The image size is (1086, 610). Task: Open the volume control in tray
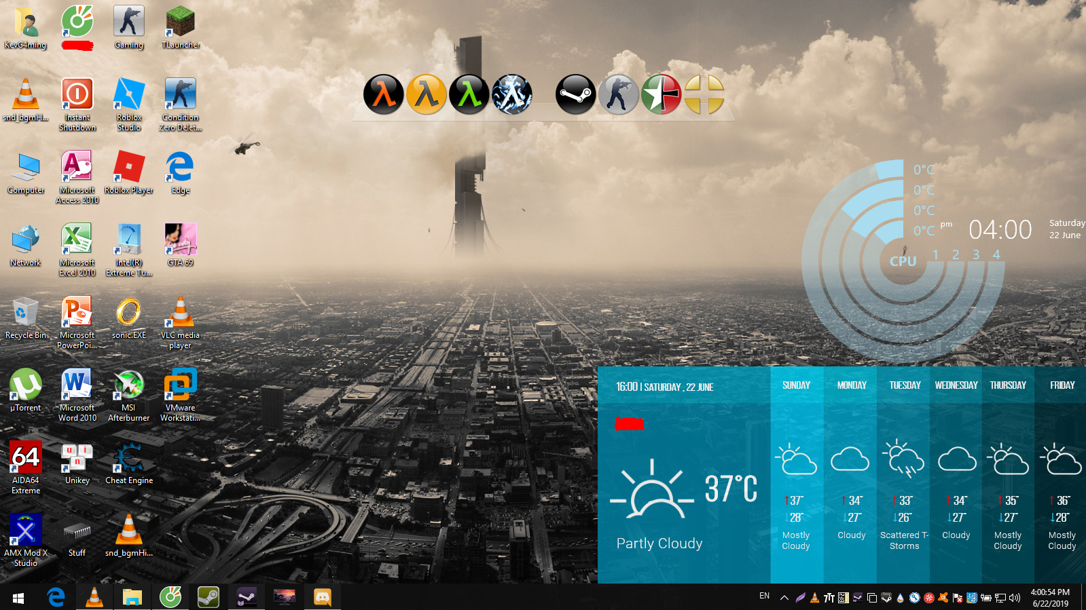1015,598
